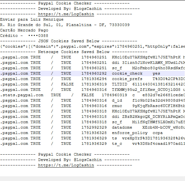Click the 'Crédito' card line
The width and height of the screenshot is (185, 181).
(x=24, y=36)
